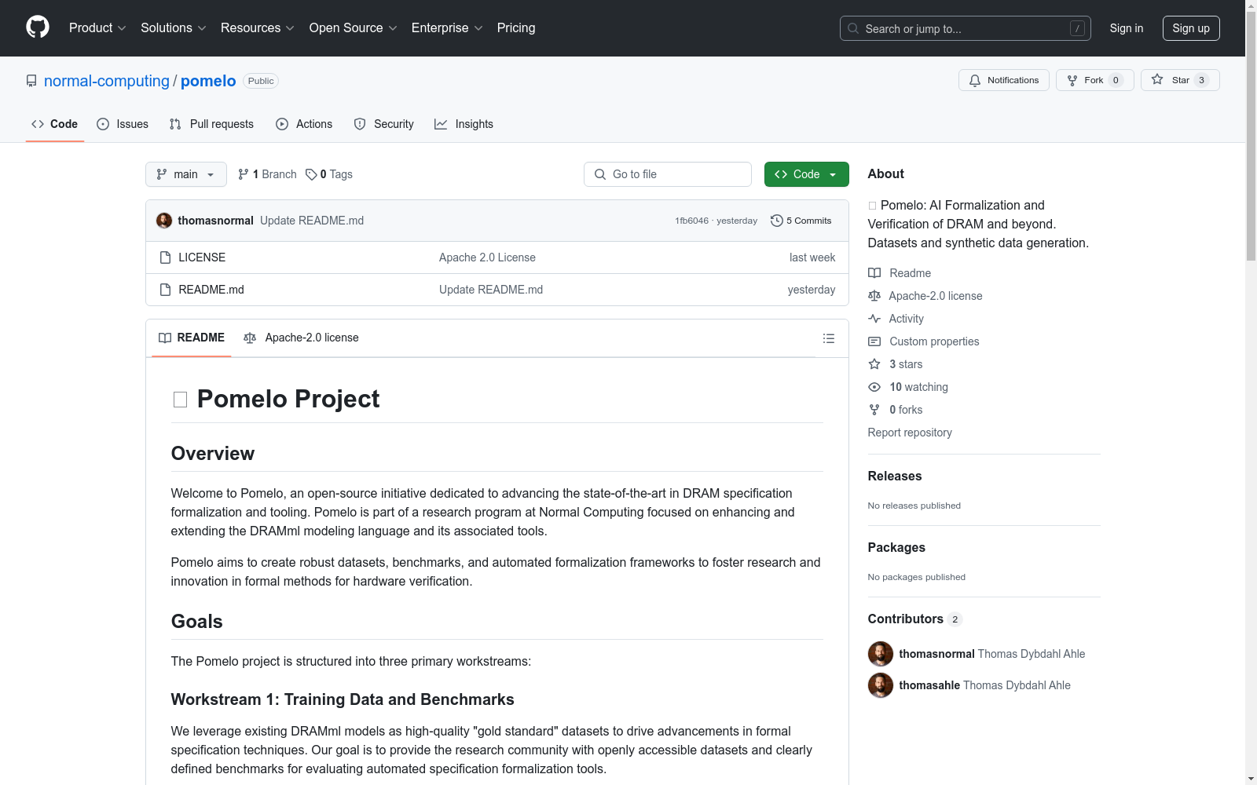Click the README.md file icon

coord(165,290)
